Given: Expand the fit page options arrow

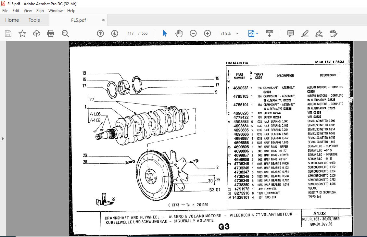Looking at the screenshot, I should pyautogui.click(x=257, y=33).
